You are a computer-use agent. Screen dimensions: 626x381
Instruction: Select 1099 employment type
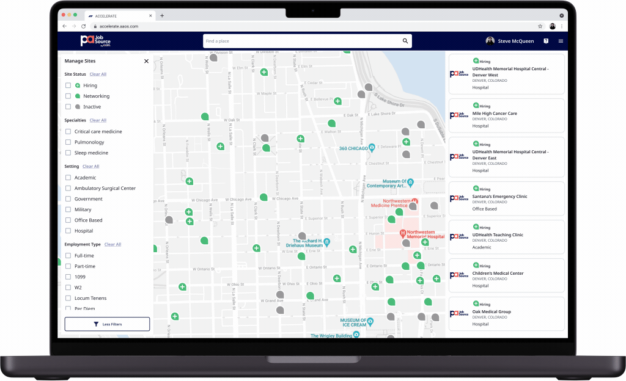tap(68, 277)
